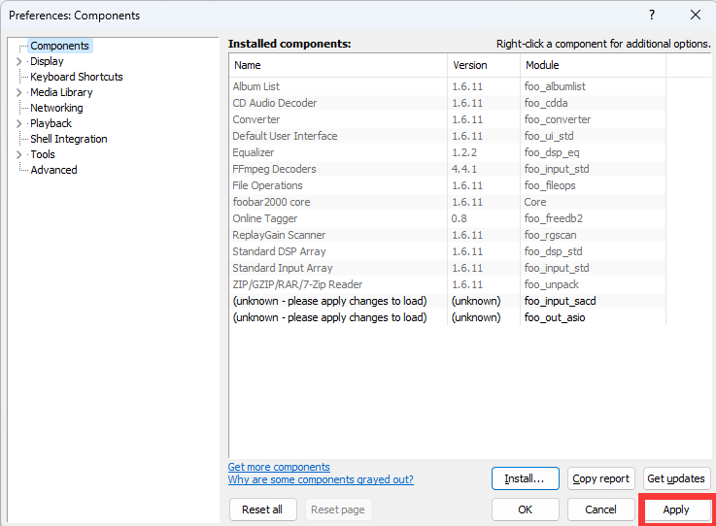
Task: Open the Get more components link
Action: point(279,467)
